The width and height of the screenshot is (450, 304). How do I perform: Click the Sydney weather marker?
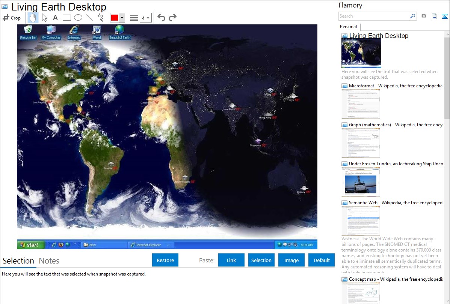tap(304, 190)
